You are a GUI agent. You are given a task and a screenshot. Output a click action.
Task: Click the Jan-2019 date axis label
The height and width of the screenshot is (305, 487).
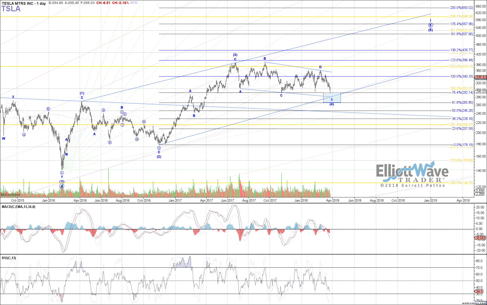pos(430,200)
